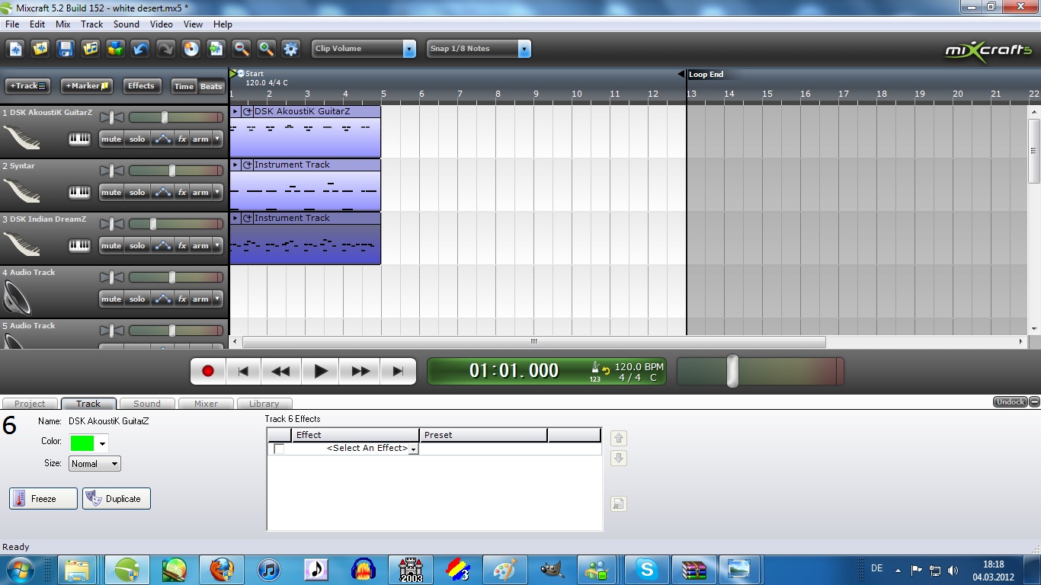1041x585 pixels.
Task: Click the Open Project folder icon
Action: (41, 49)
